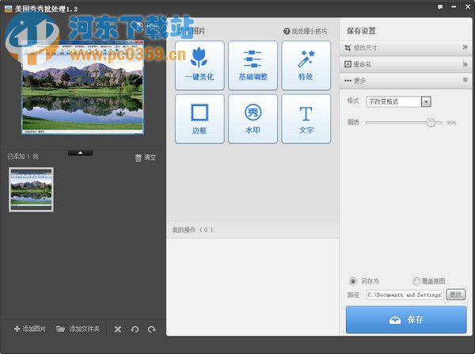Click the 已添加 1 张 count label
Screen dimensions: 475x354
pyautogui.click(x=23, y=156)
